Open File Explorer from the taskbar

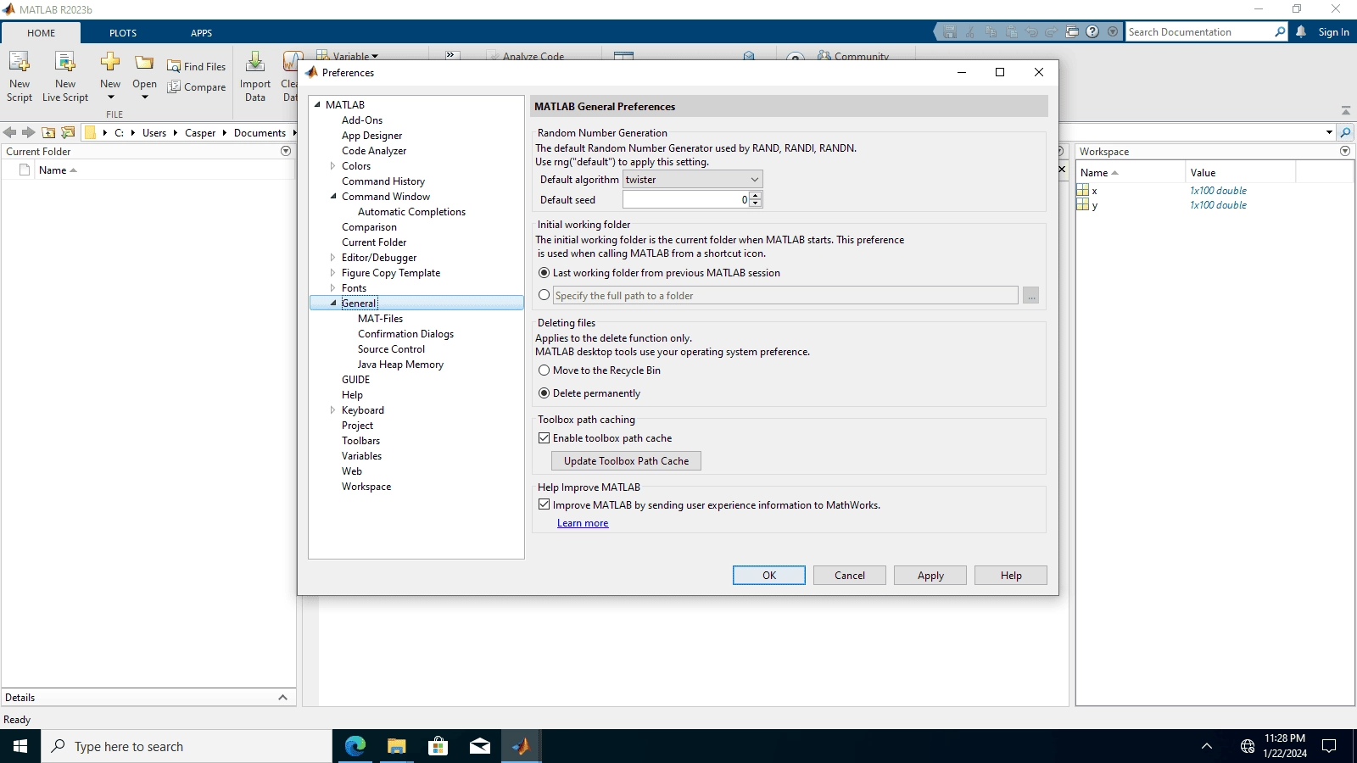[396, 746]
